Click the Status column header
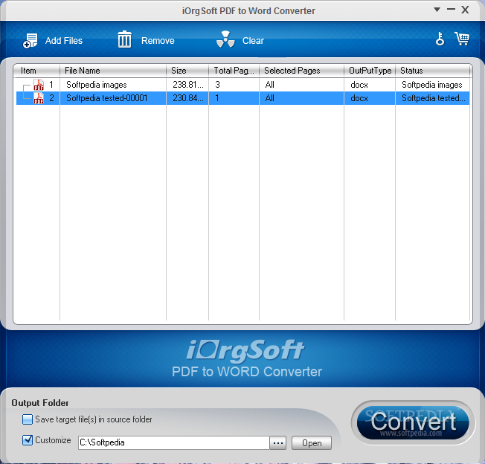 tap(432, 71)
